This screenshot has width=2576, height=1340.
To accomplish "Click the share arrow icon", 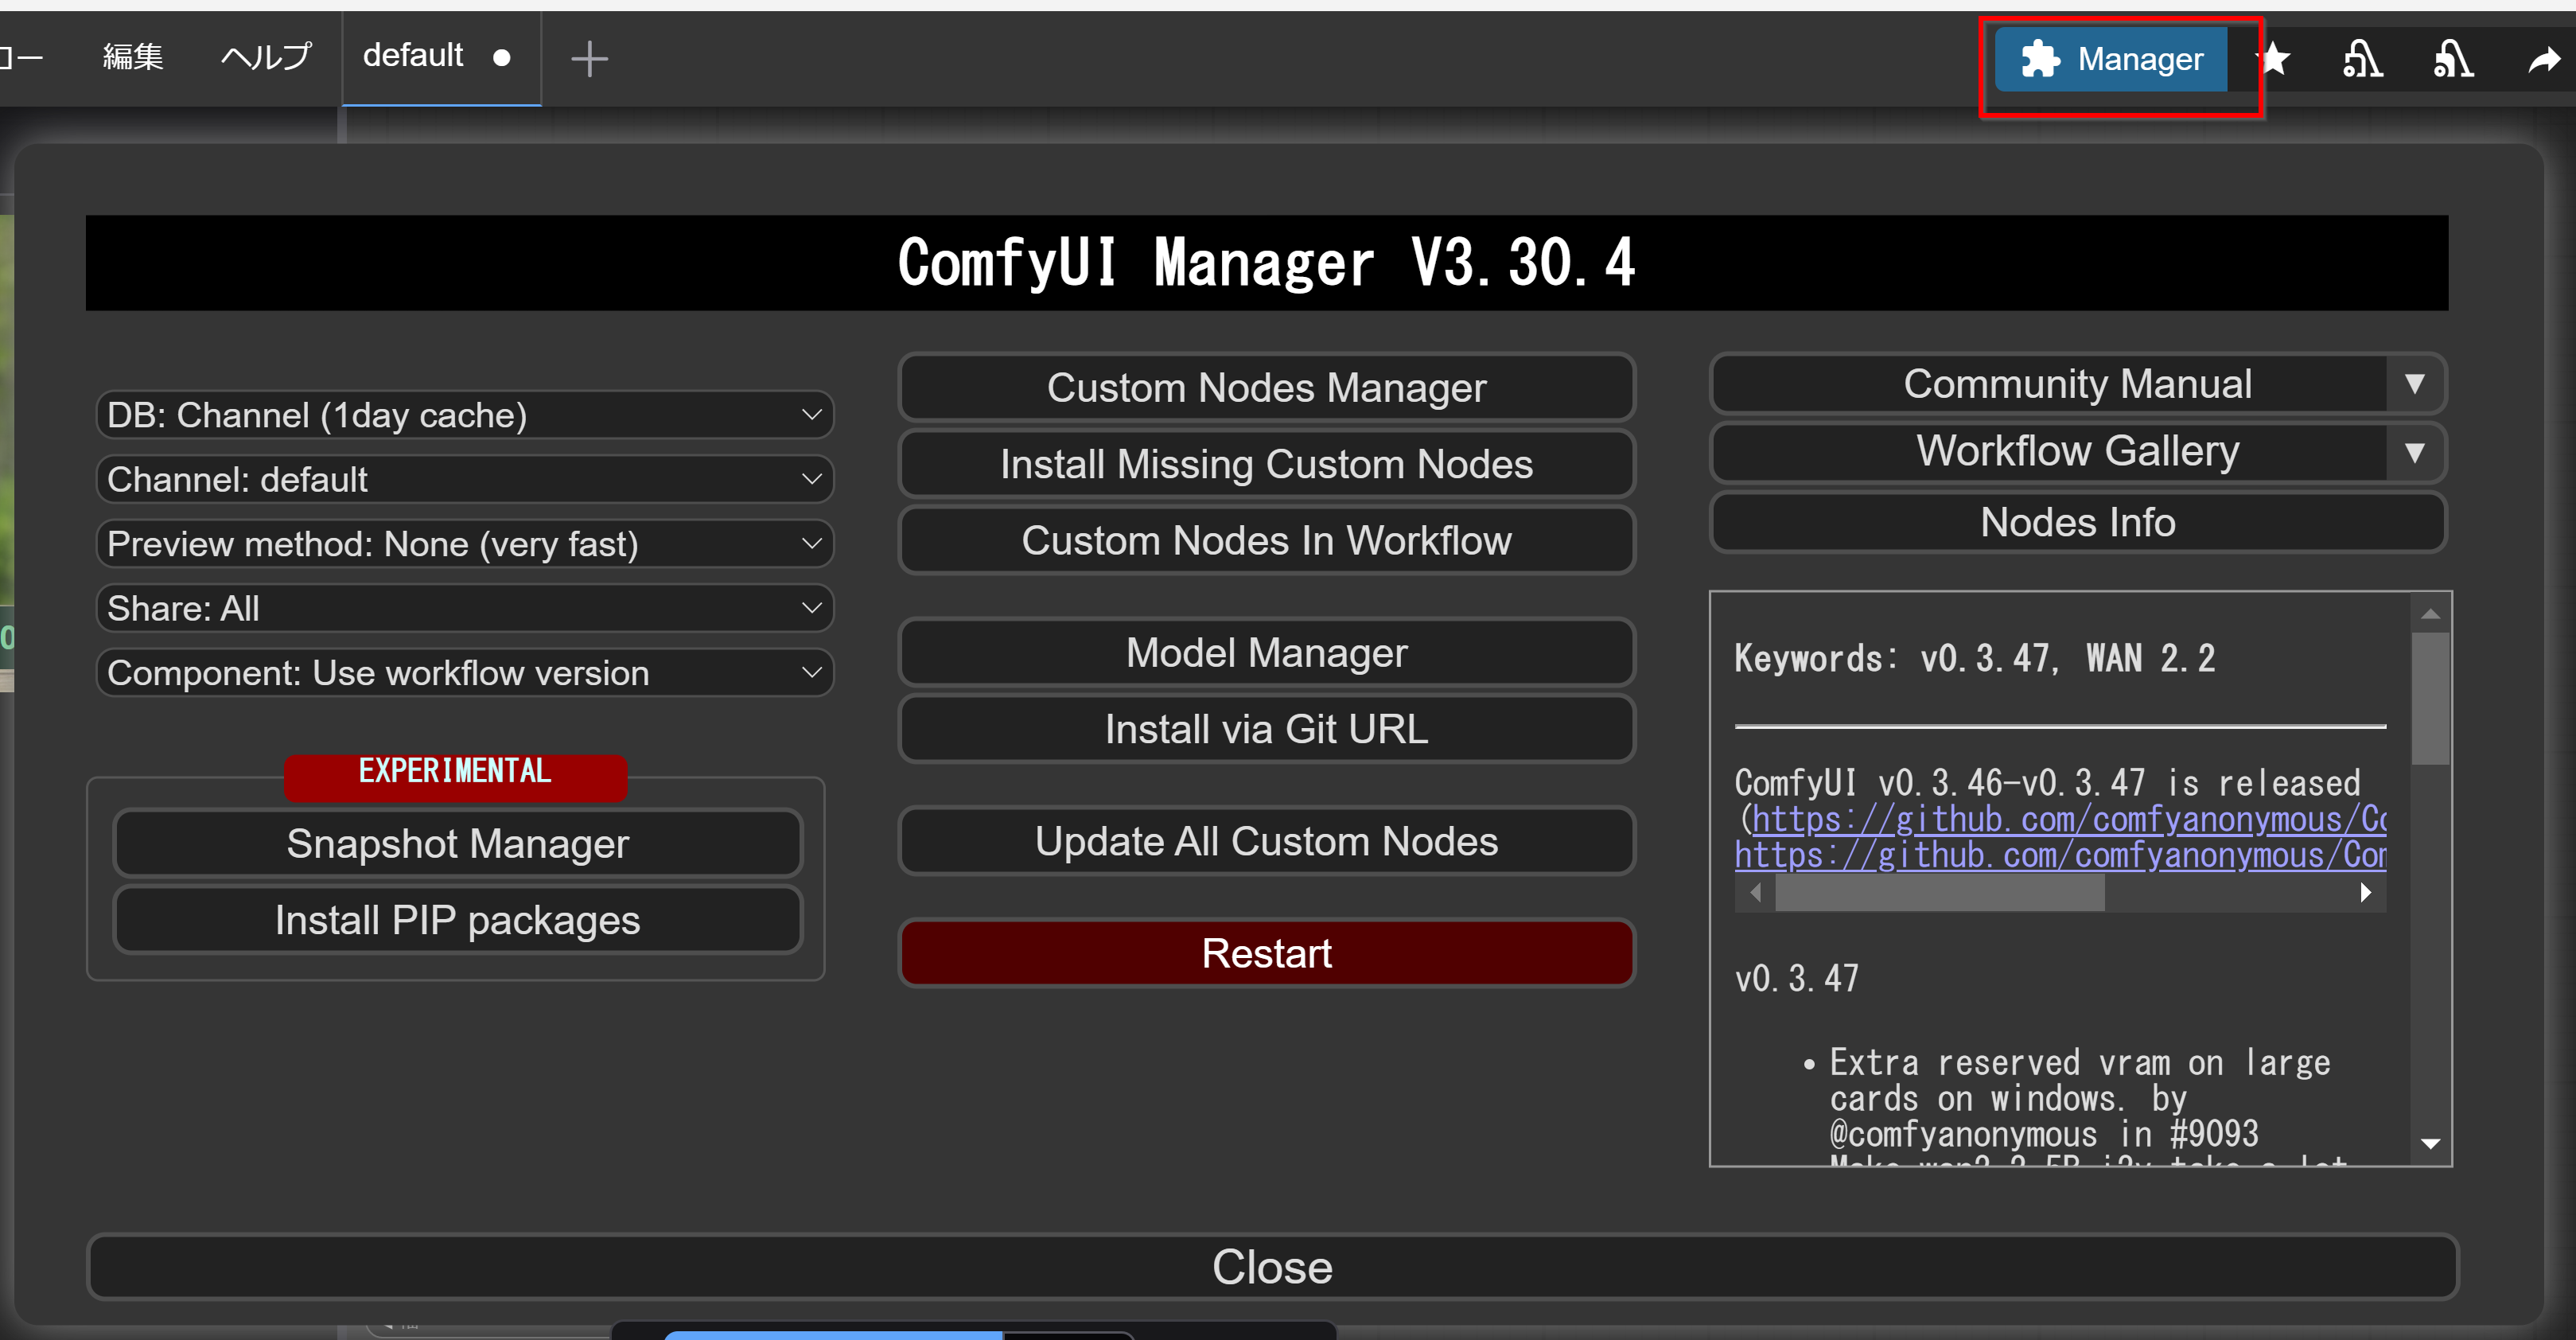I will (2543, 61).
